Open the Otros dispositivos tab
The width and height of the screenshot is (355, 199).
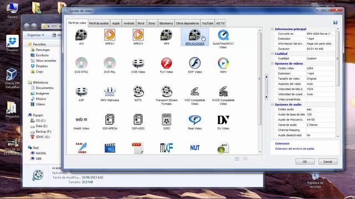[x=187, y=23]
